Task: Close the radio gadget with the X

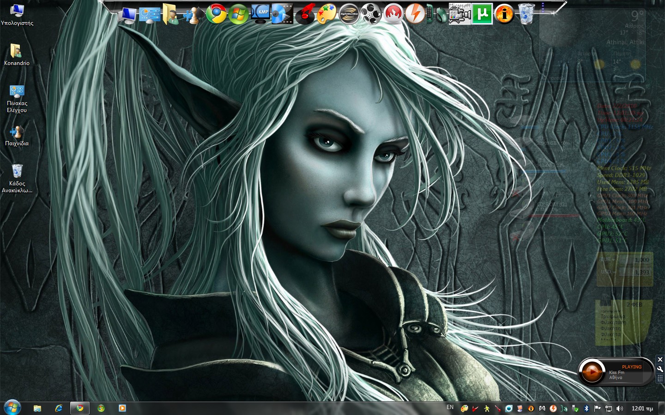Action: click(x=660, y=360)
